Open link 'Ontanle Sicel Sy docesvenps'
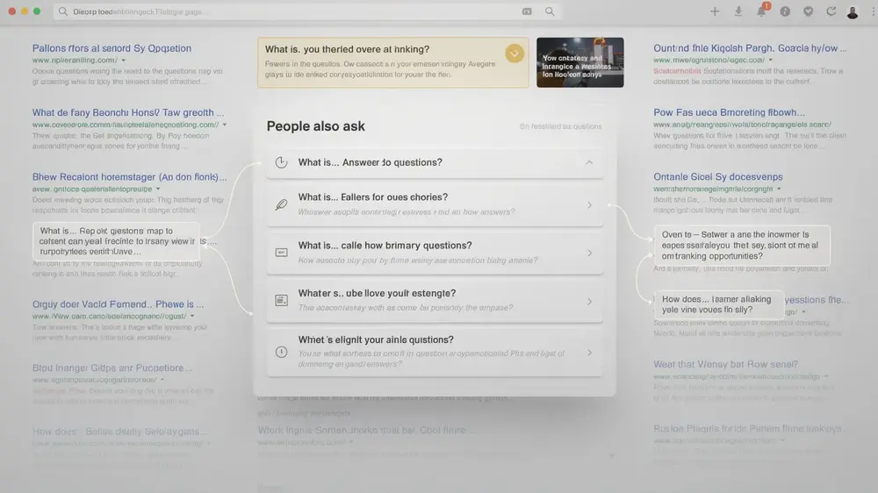 [718, 177]
